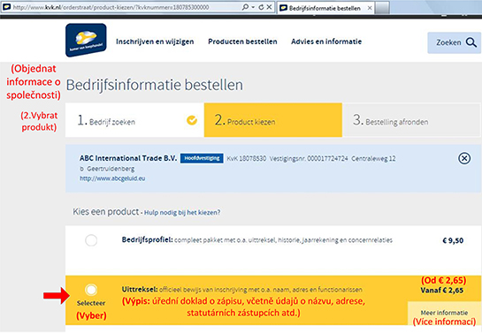Close the Bedrijfsinformatie bestellen browser tab
Screen dimensions: 482x333
click(x=370, y=8)
